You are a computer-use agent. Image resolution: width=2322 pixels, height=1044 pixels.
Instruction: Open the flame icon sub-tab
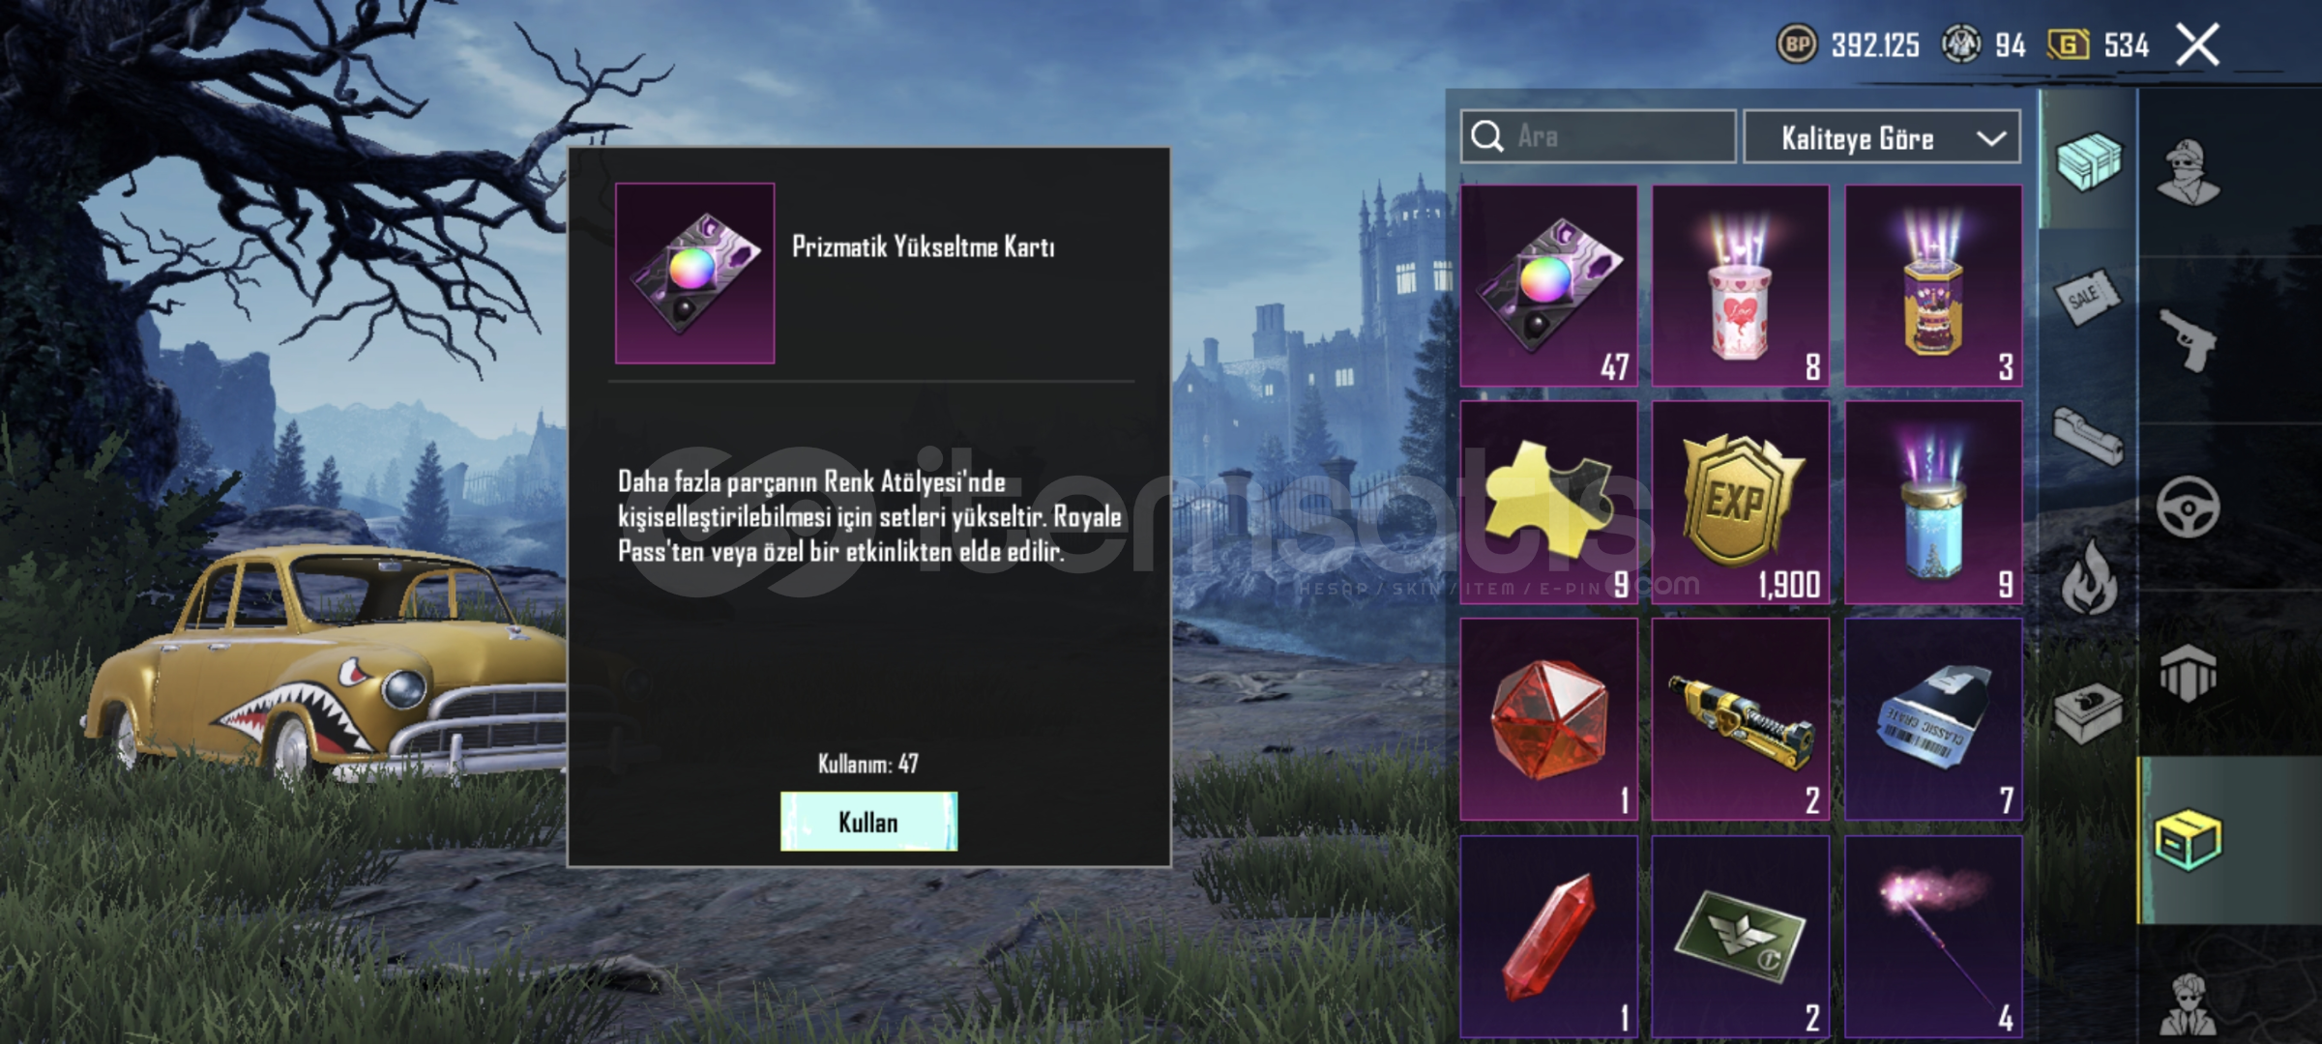tap(2089, 576)
